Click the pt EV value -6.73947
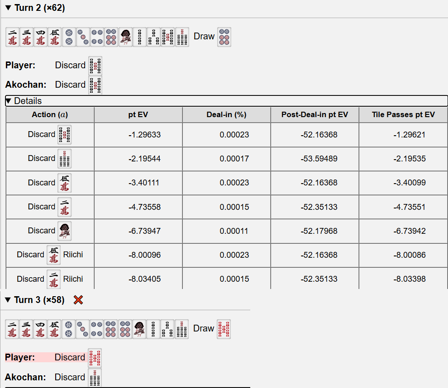 coord(144,231)
